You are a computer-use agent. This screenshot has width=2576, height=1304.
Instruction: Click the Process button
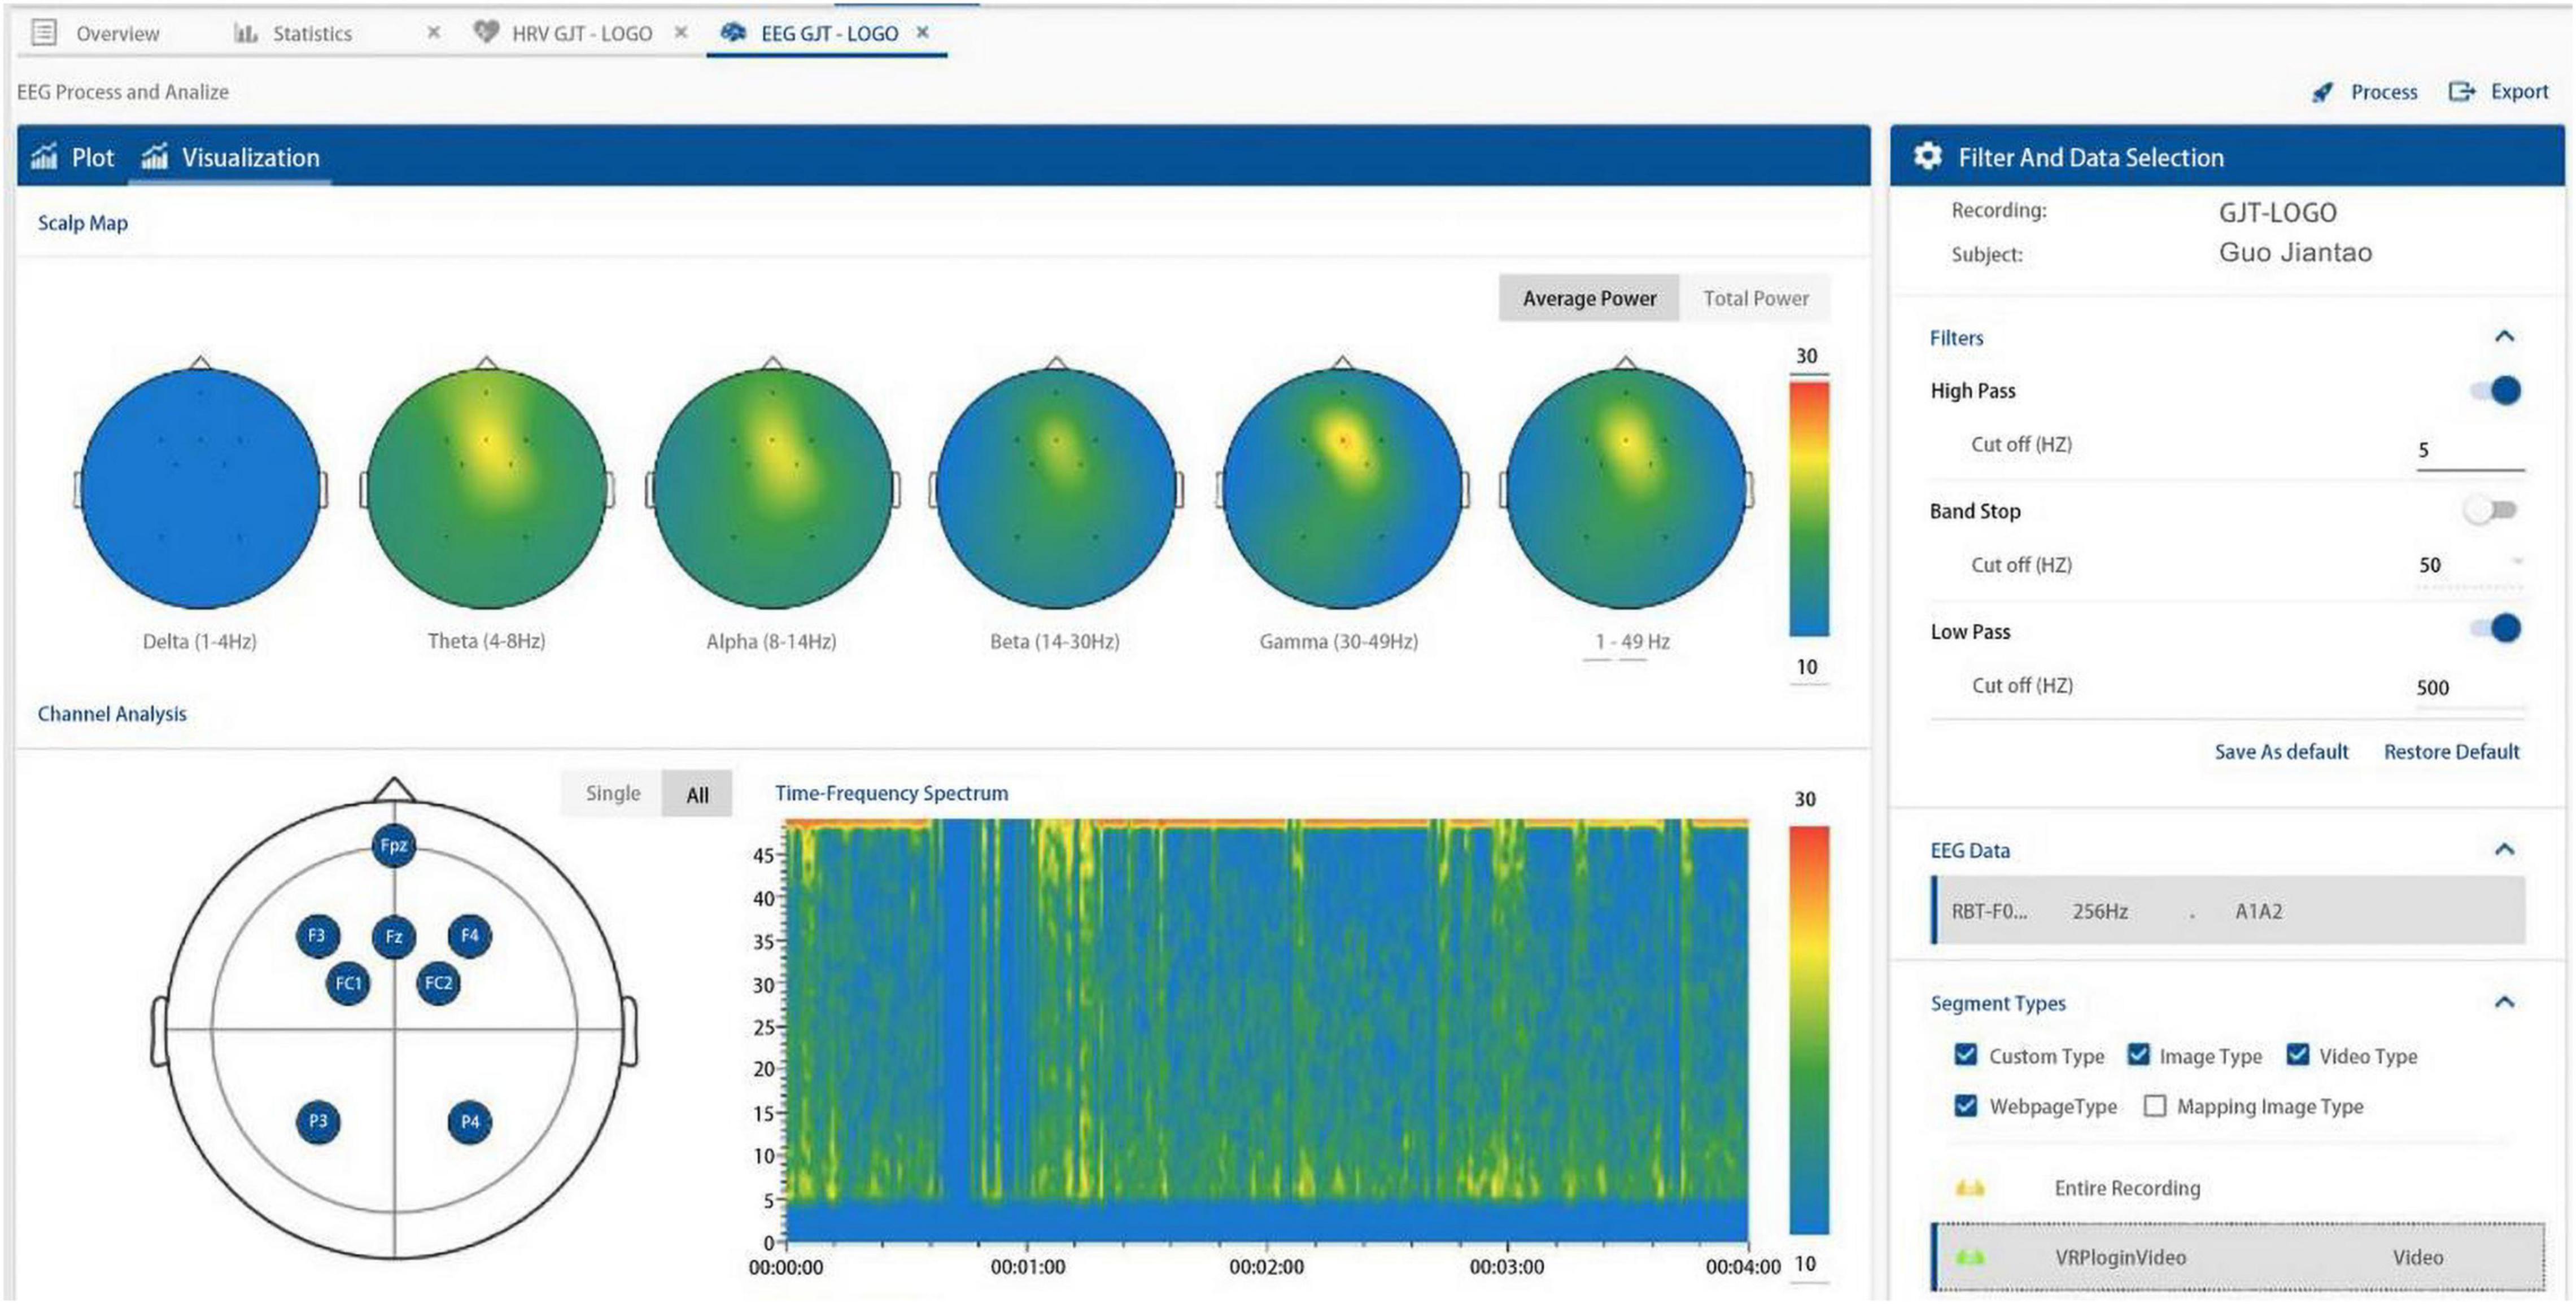pos(2365,92)
